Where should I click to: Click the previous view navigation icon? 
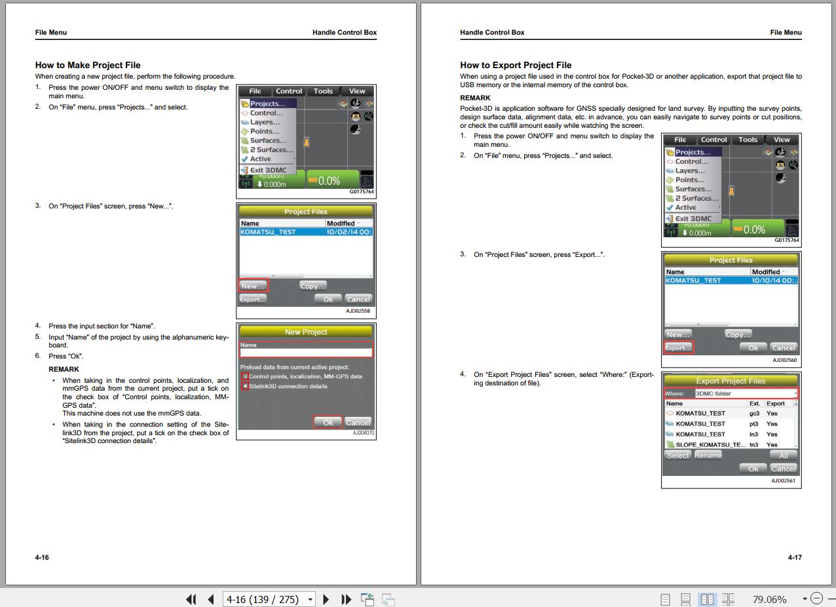[368, 599]
